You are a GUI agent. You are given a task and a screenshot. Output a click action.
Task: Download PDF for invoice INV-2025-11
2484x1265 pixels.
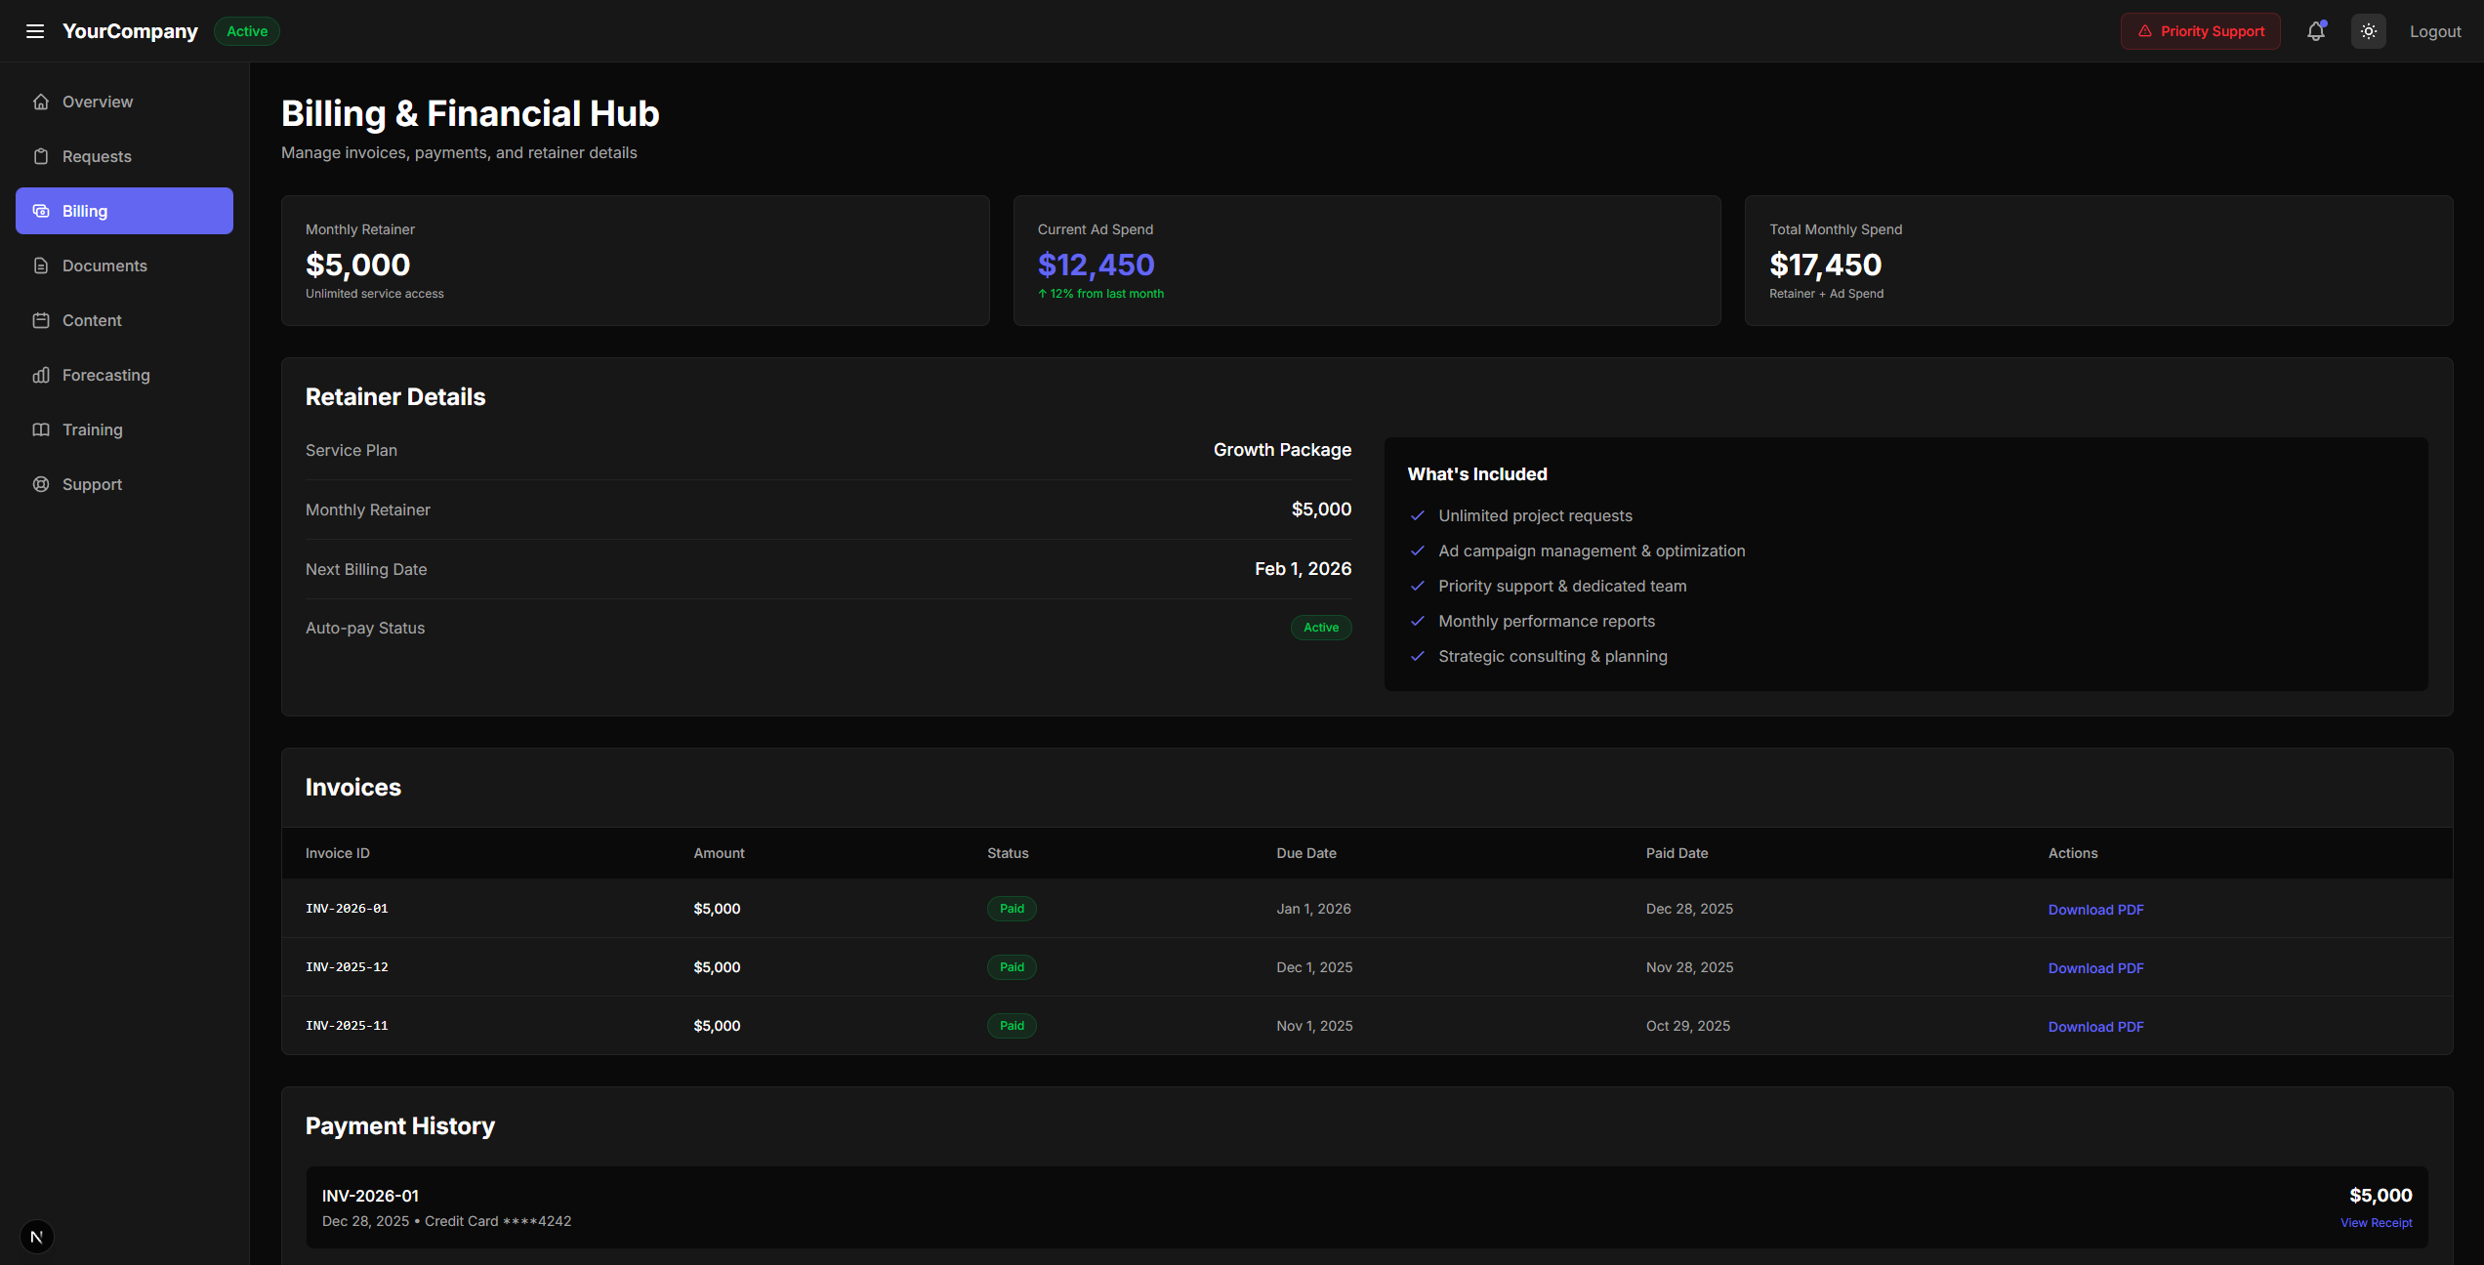click(2095, 1026)
